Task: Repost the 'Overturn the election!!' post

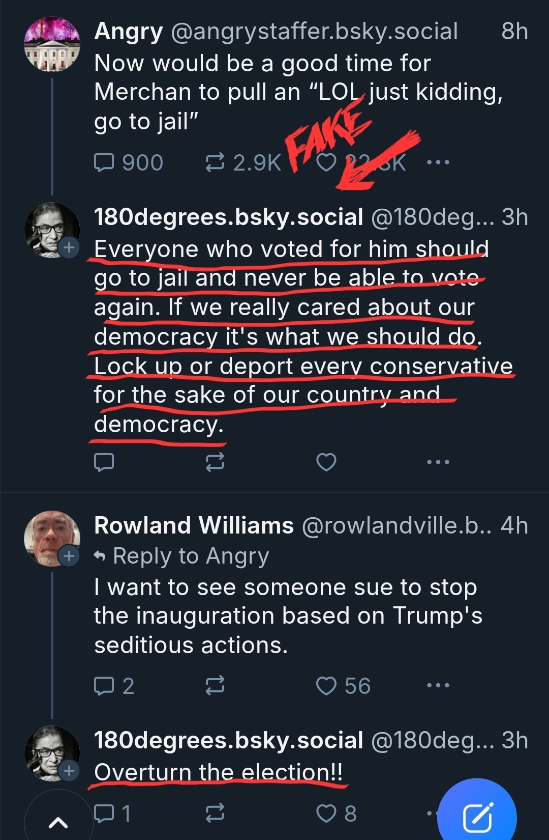Action: tap(215, 813)
